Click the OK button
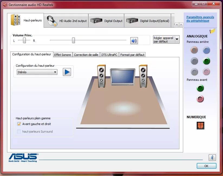Screen dimensions: 223x176 click(x=206, y=166)
